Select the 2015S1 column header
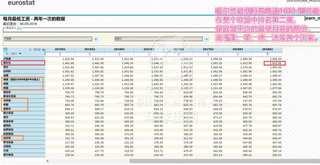The height and width of the screenshot is (165, 320). click(x=60, y=50)
